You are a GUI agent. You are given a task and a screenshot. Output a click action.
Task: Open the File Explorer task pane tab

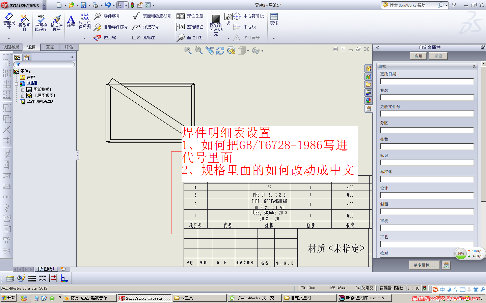pyautogui.click(x=368, y=85)
